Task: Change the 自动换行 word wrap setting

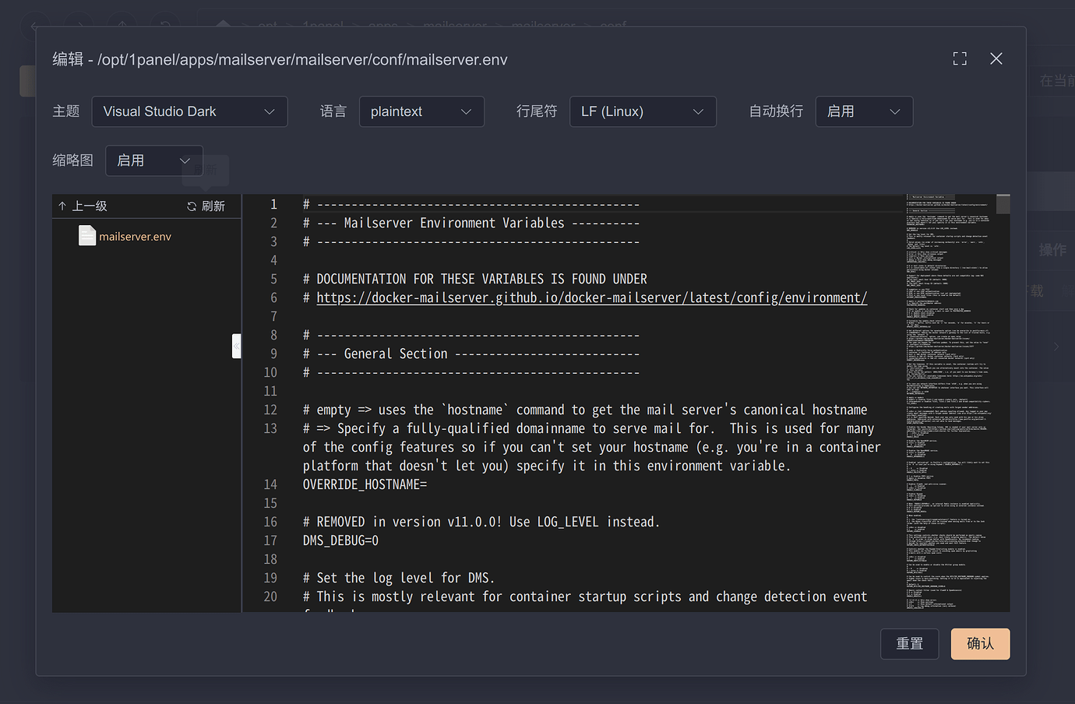Action: [864, 111]
